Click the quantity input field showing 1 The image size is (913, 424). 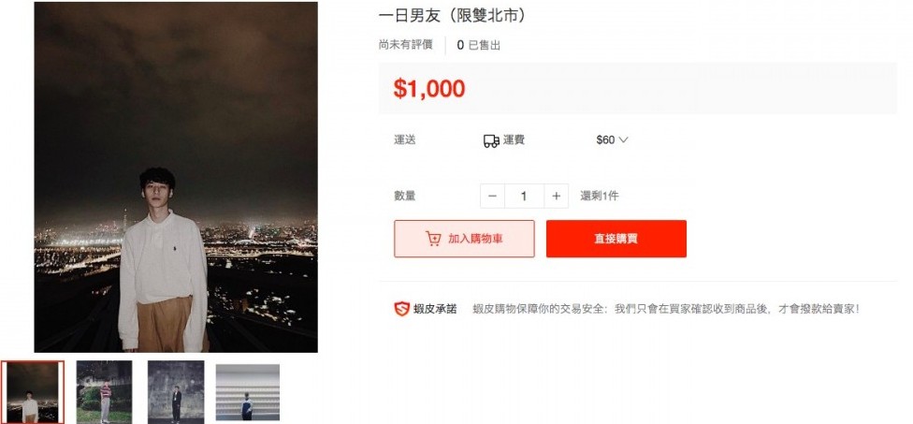524,197
